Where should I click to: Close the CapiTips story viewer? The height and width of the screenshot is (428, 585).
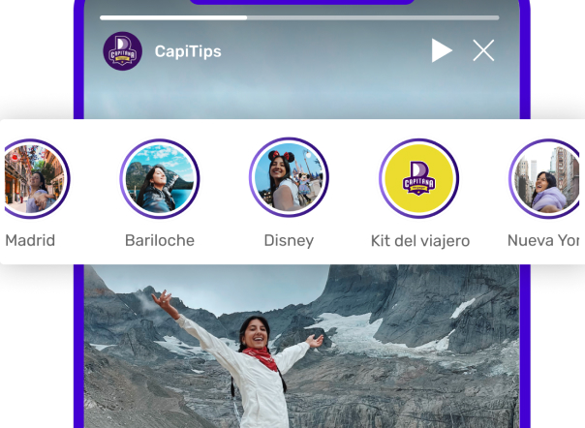483,50
